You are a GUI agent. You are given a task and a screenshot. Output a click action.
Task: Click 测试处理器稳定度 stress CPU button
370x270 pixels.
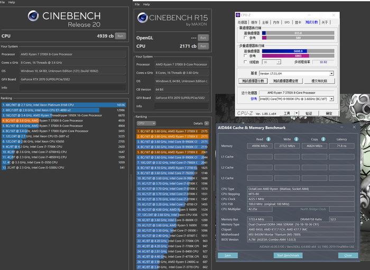tap(285, 81)
